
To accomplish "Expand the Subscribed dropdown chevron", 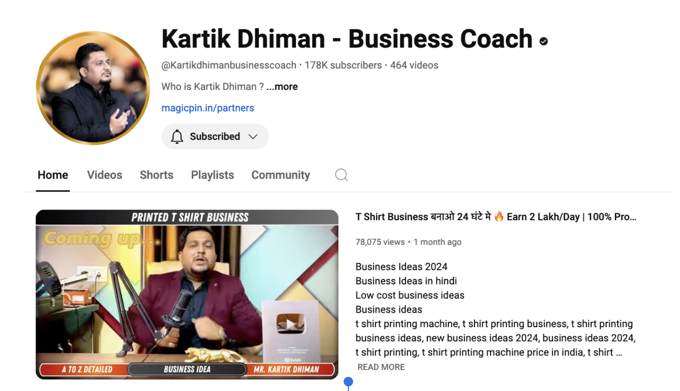I will 253,136.
